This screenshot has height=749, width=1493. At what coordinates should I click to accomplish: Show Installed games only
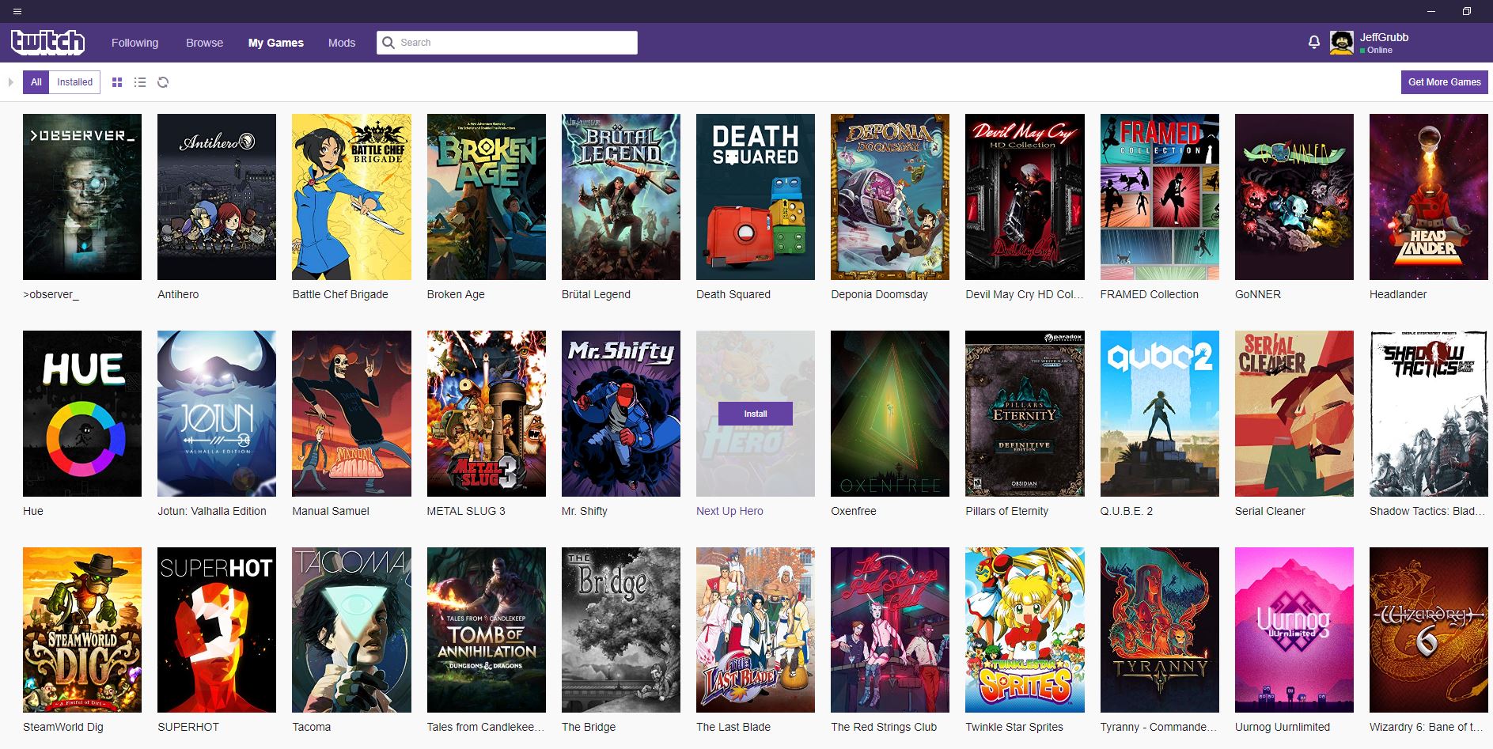(74, 82)
